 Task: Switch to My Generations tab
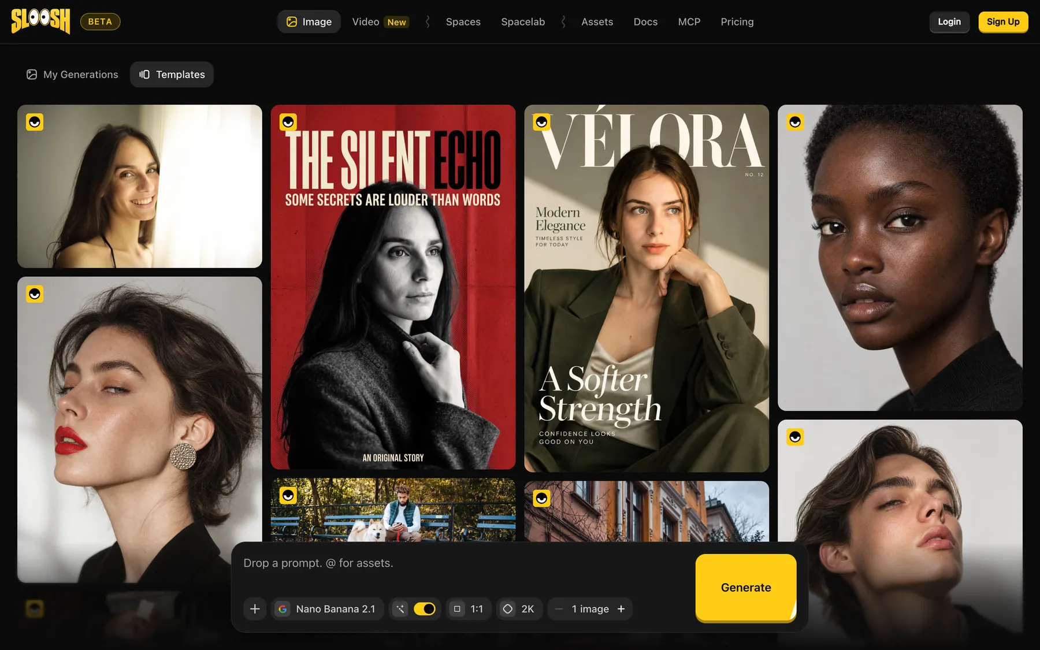[x=72, y=75]
